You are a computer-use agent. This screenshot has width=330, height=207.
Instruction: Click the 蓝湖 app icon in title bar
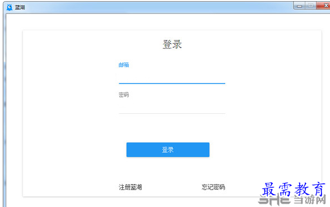click(x=10, y=7)
